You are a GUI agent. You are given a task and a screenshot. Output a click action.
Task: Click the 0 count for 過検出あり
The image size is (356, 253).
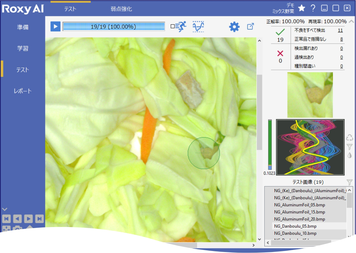341,57
